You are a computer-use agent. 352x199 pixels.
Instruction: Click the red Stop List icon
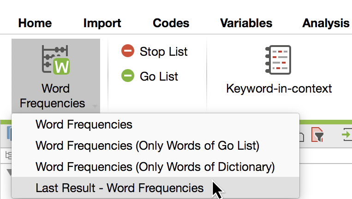127,51
